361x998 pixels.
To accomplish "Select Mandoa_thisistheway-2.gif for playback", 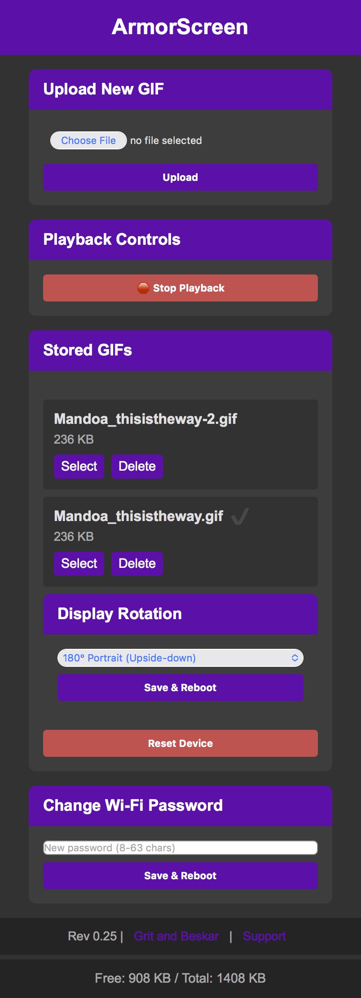I will [x=79, y=466].
